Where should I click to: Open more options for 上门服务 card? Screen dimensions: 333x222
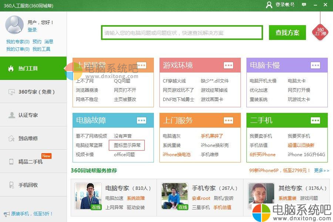click(x=228, y=121)
